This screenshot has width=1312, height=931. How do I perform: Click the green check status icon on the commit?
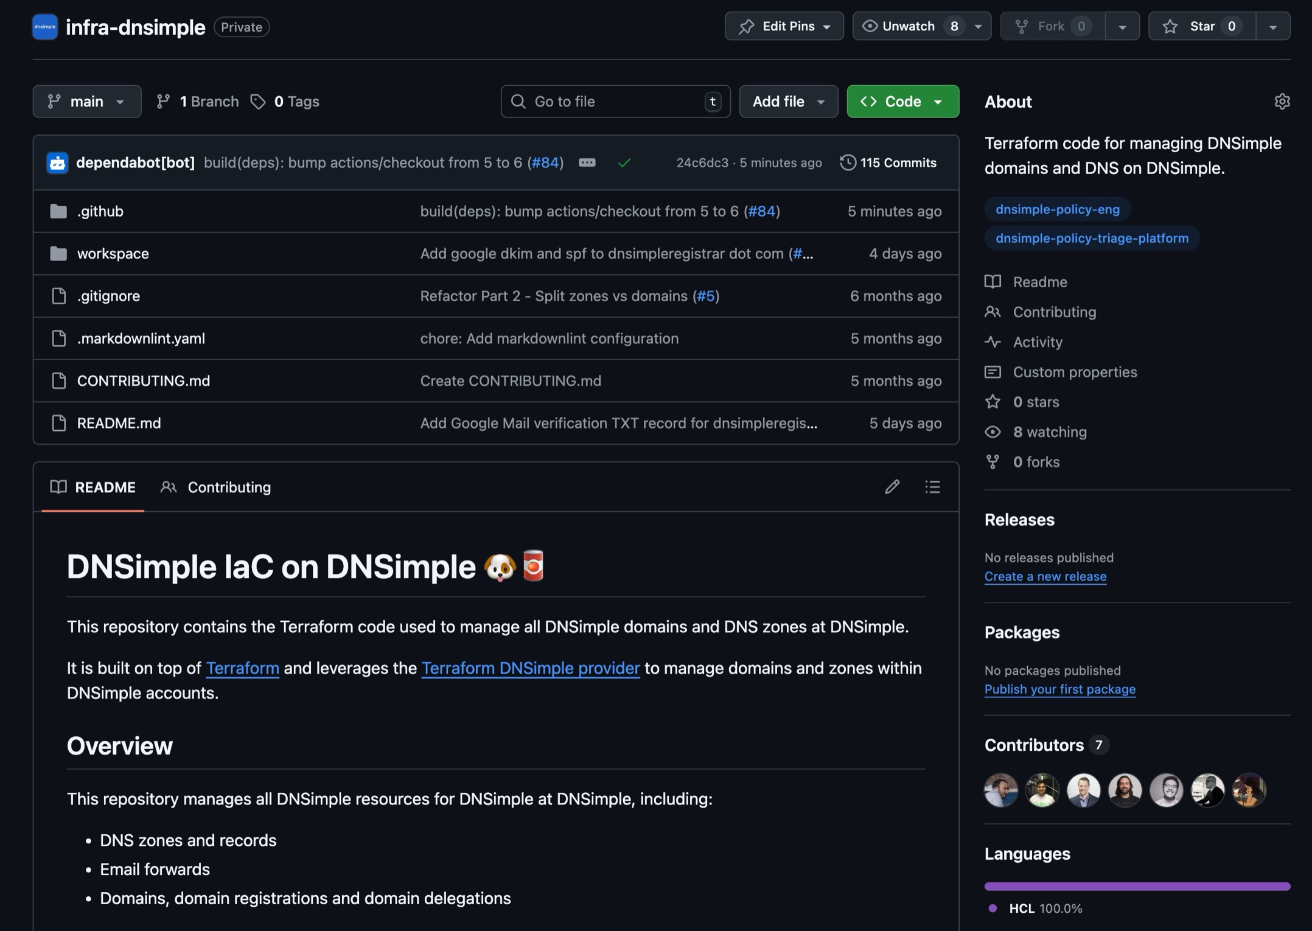[624, 162]
